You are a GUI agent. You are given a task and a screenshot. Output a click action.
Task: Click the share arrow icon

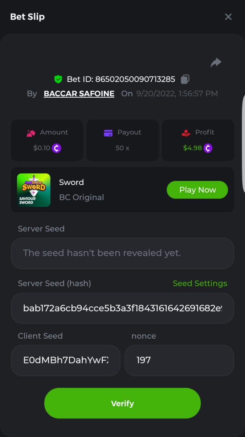[216, 63]
